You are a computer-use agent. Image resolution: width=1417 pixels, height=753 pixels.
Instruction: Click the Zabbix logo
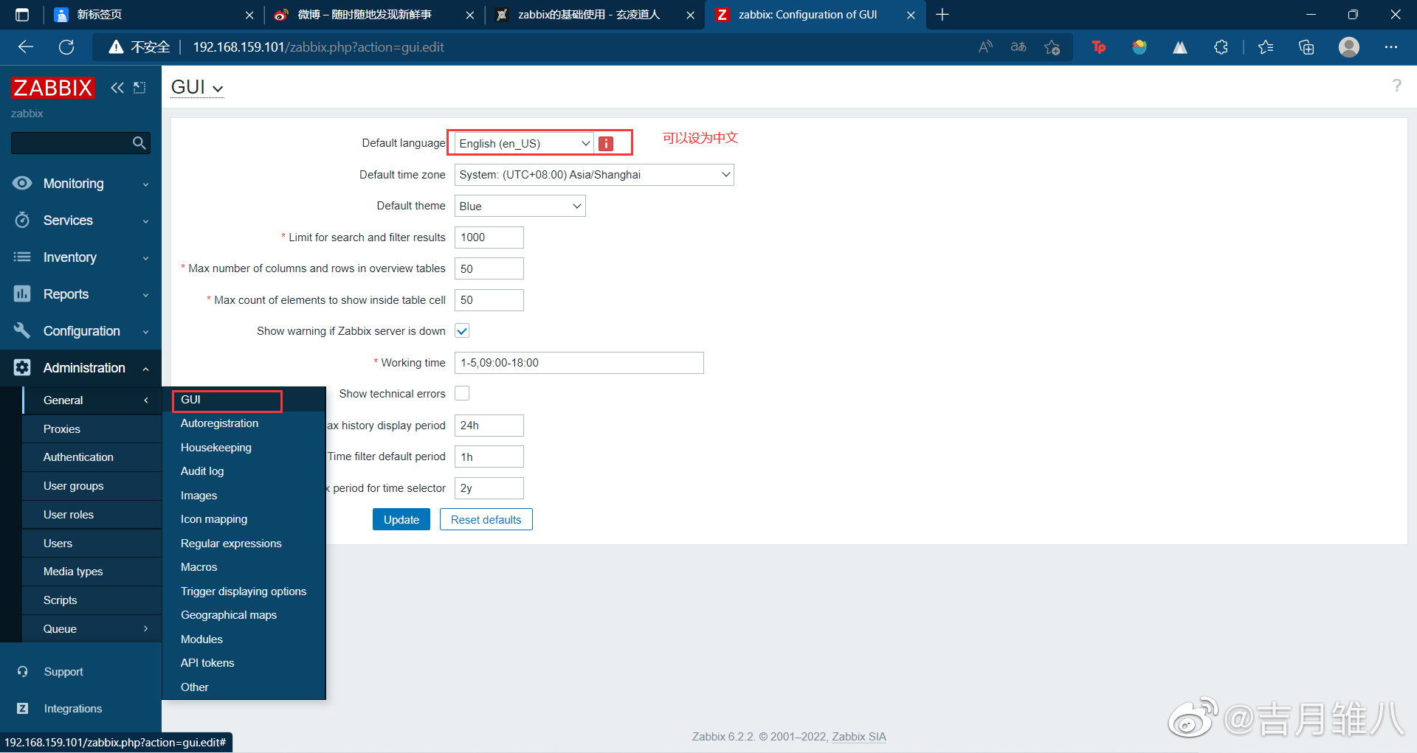[52, 88]
